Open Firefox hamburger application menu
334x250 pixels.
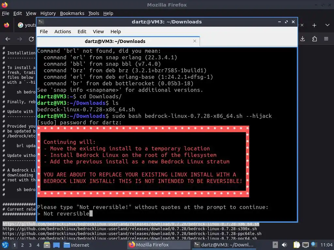click(326, 39)
